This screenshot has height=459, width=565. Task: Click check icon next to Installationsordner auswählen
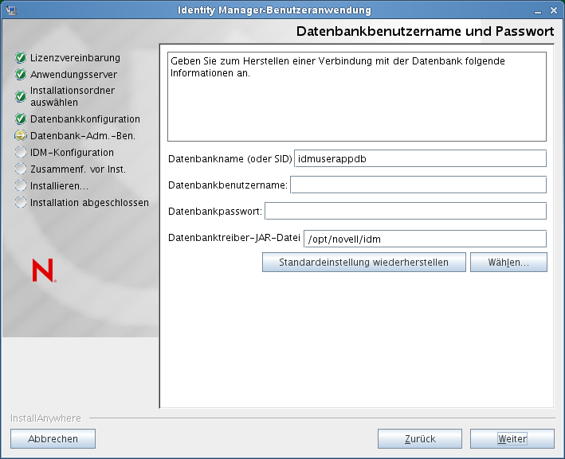(x=21, y=96)
